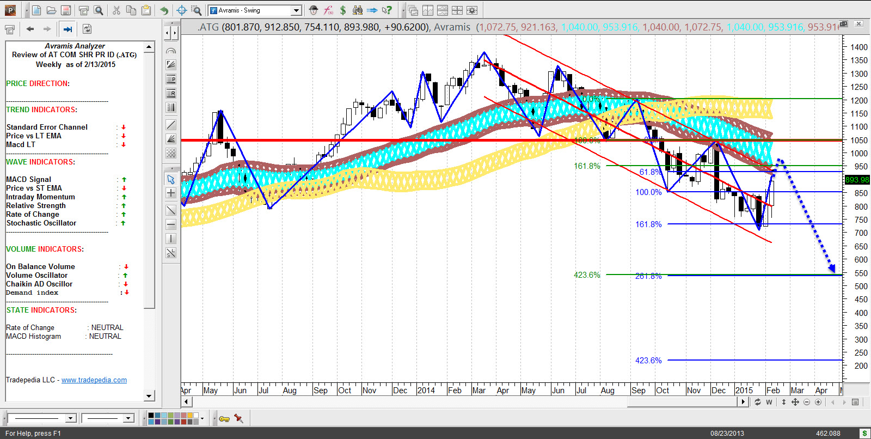Click the red pushpin icon
871x439 pixels.
pyautogui.click(x=238, y=418)
